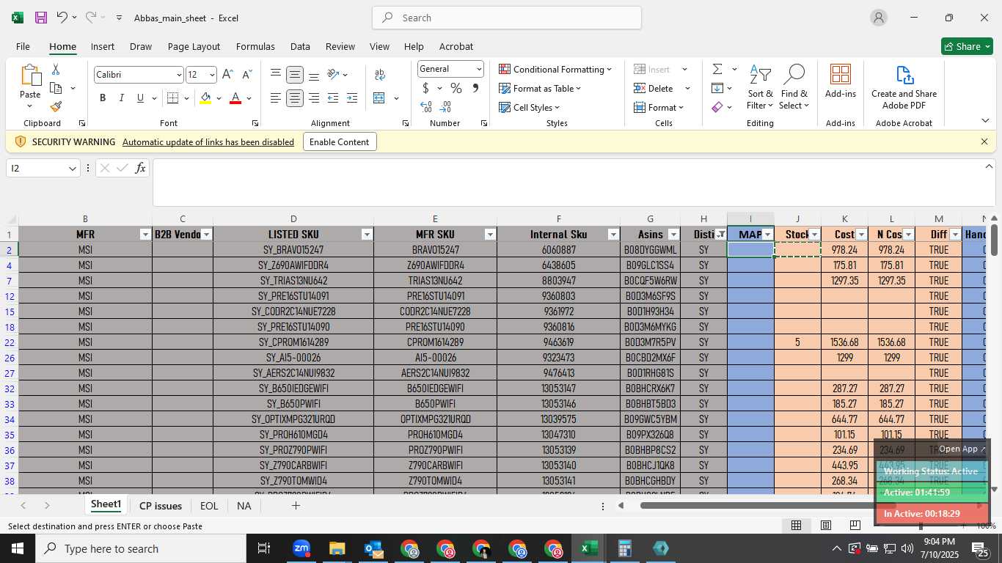Screen dimensions: 1002x563
Task: Apply Percent Style format
Action: tap(456, 88)
